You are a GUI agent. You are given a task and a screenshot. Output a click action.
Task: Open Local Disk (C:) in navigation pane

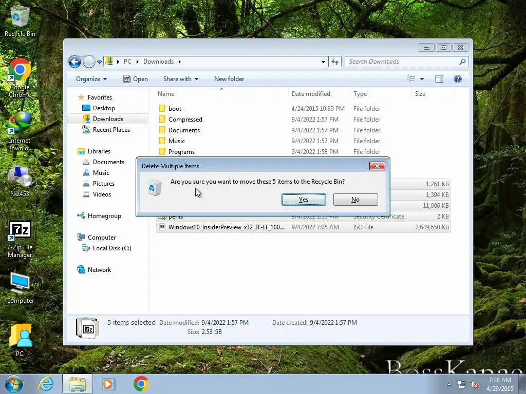click(107, 248)
